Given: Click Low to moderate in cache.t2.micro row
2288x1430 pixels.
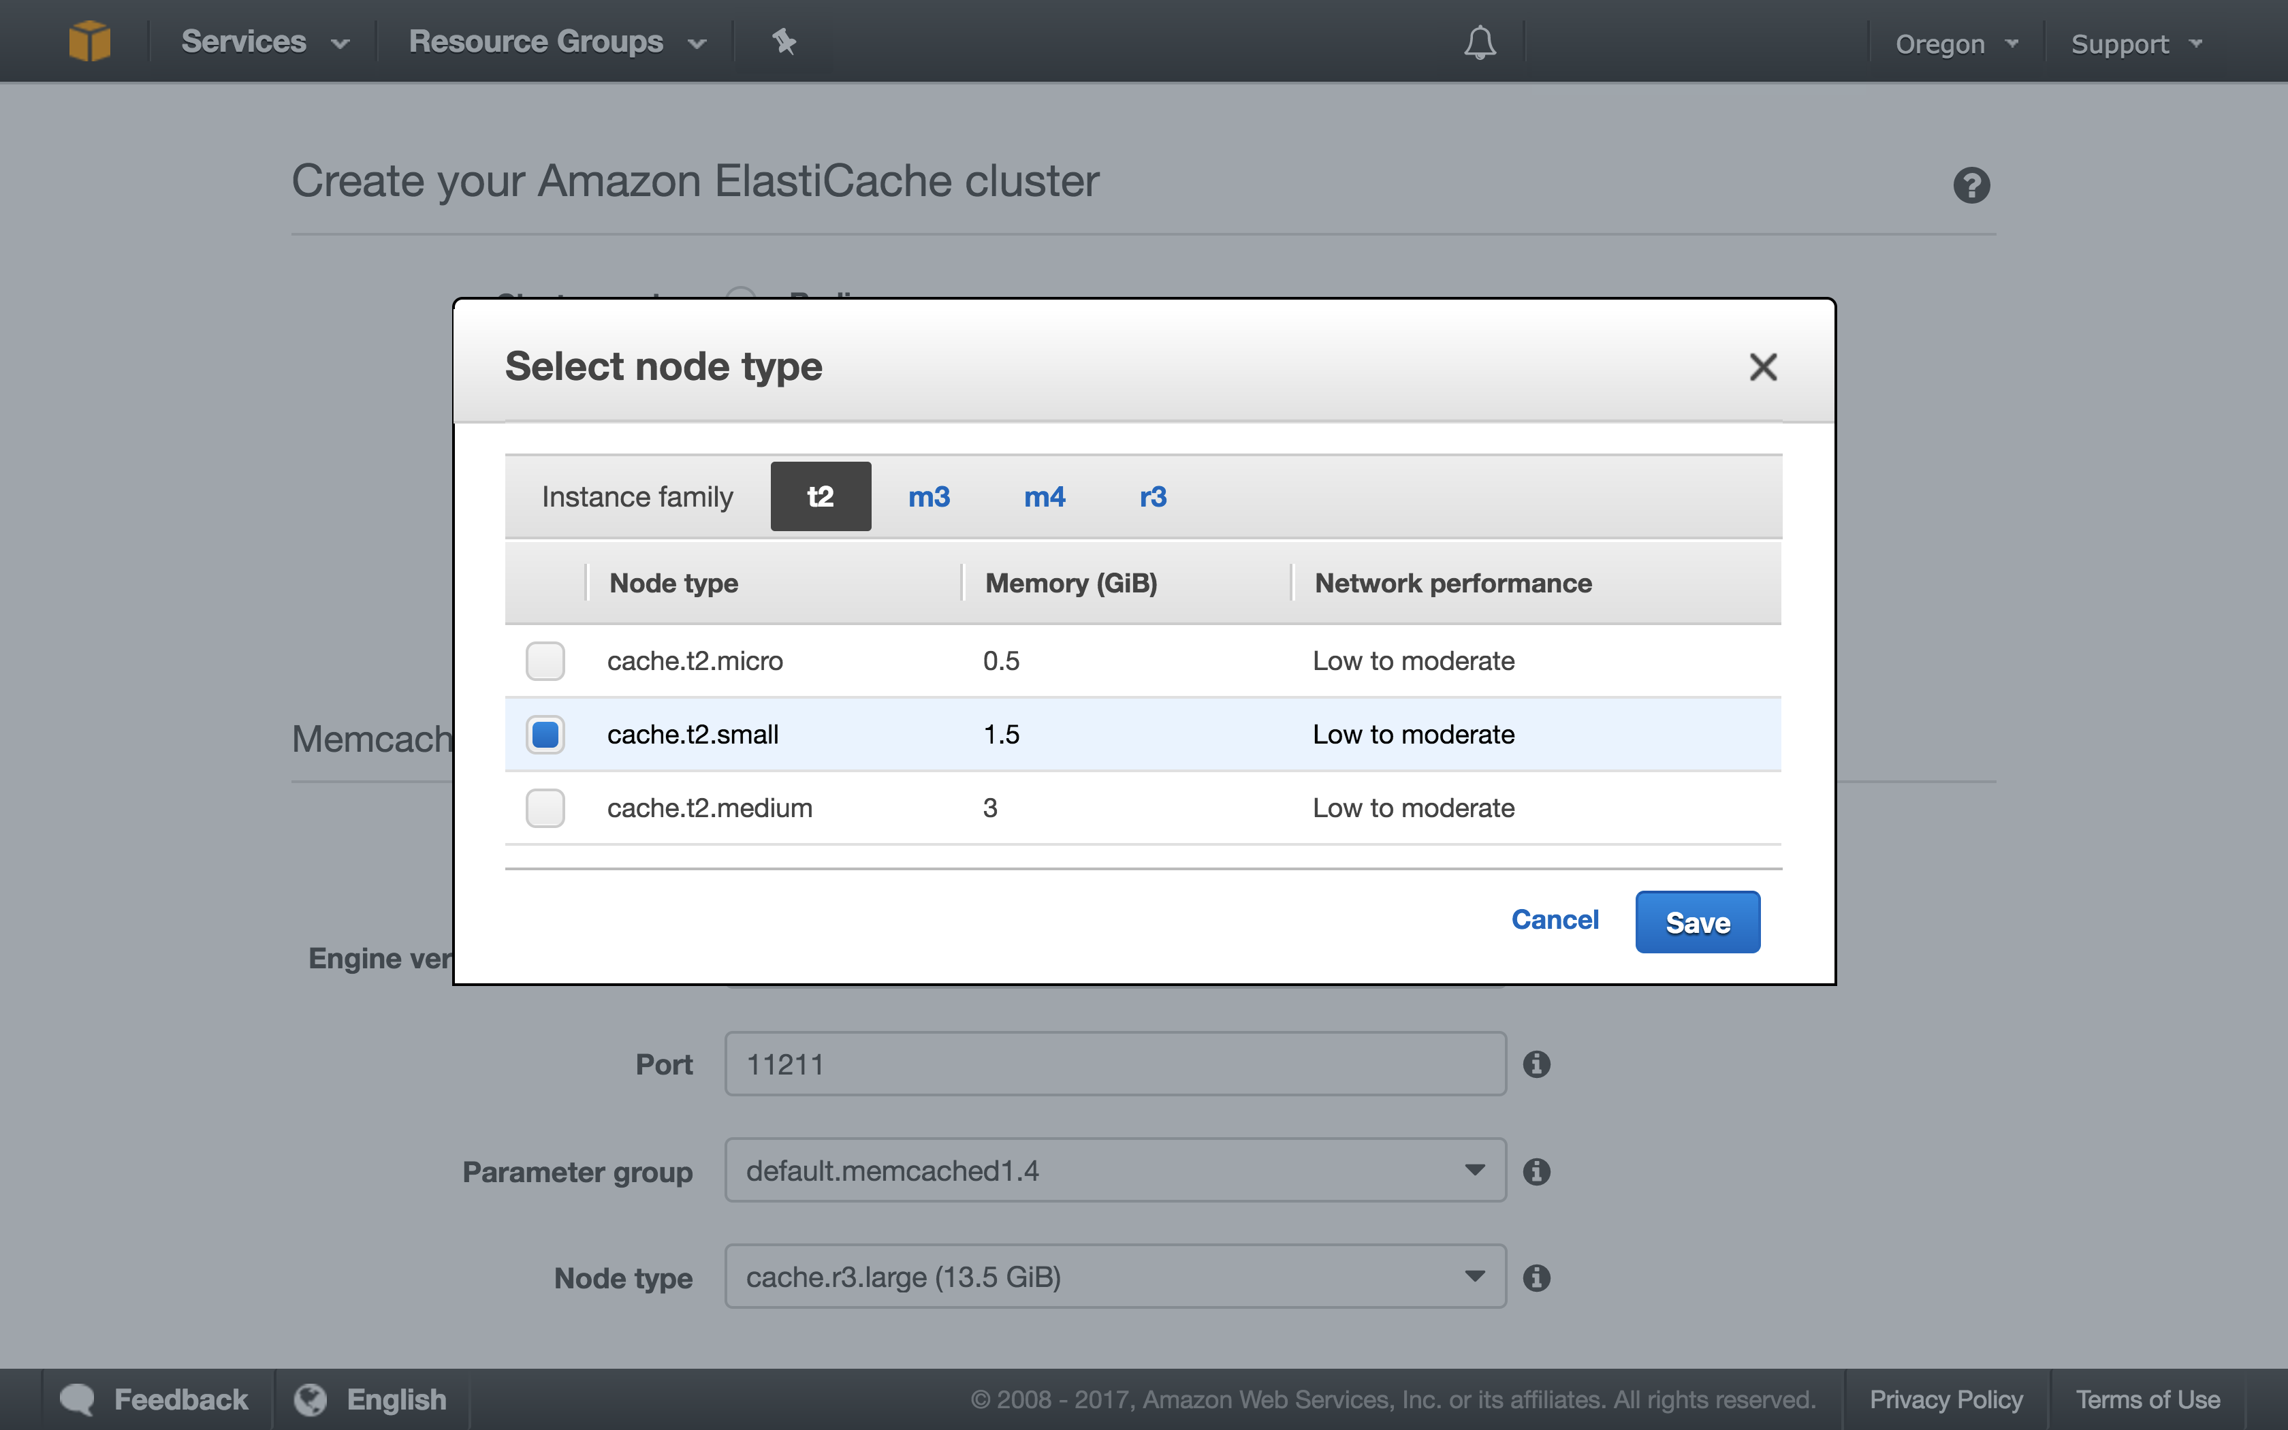Looking at the screenshot, I should 1414,661.
